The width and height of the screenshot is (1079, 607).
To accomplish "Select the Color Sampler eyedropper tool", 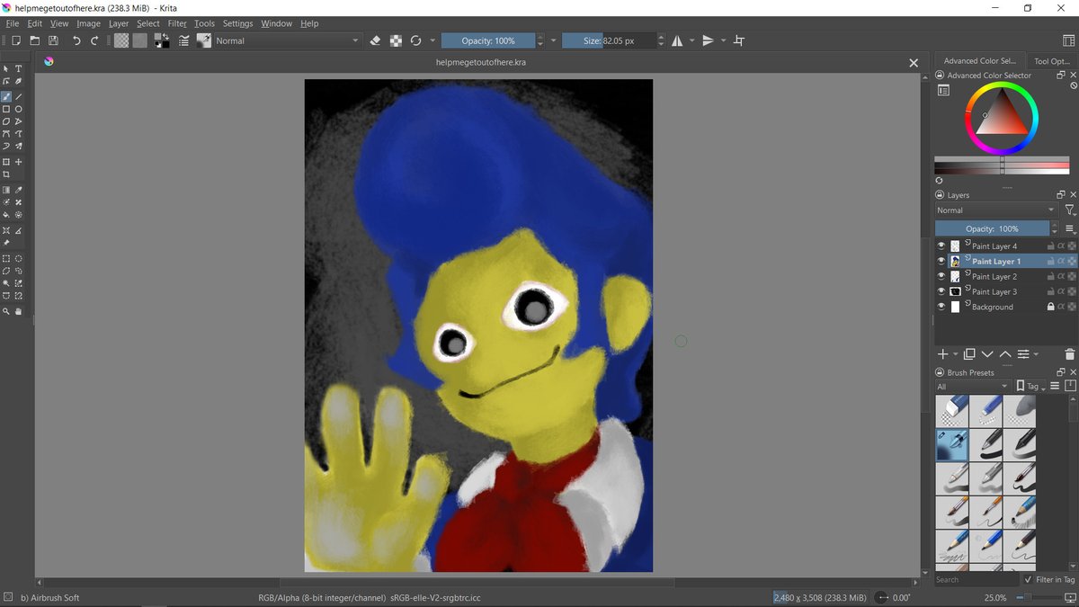I will click(x=18, y=190).
